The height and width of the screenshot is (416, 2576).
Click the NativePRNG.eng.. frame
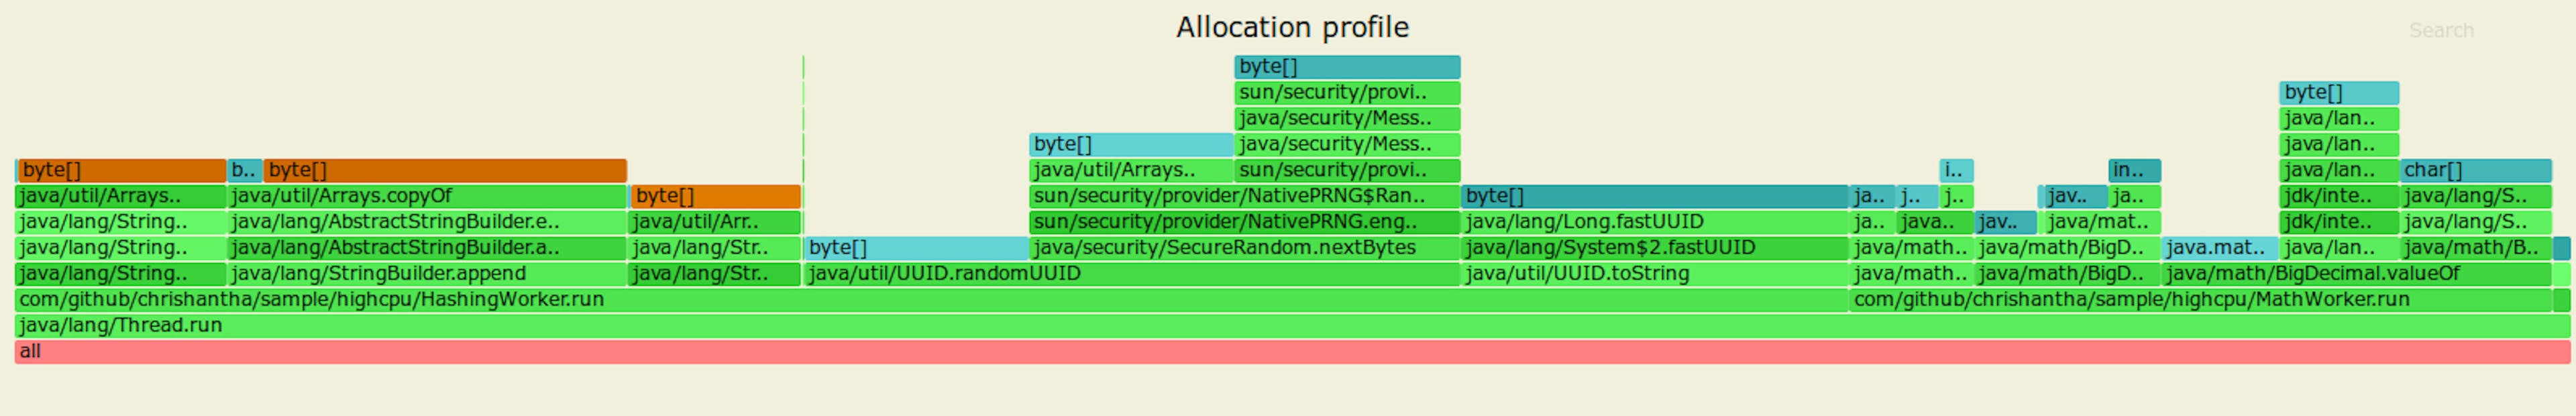click(x=1243, y=221)
